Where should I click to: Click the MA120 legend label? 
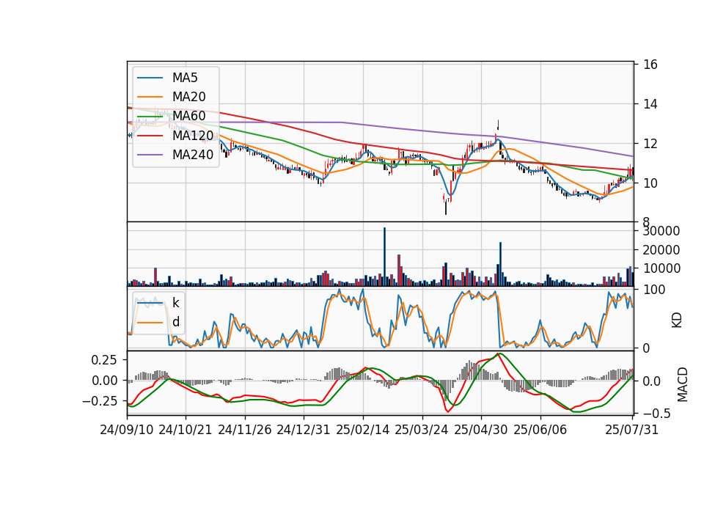click(193, 136)
